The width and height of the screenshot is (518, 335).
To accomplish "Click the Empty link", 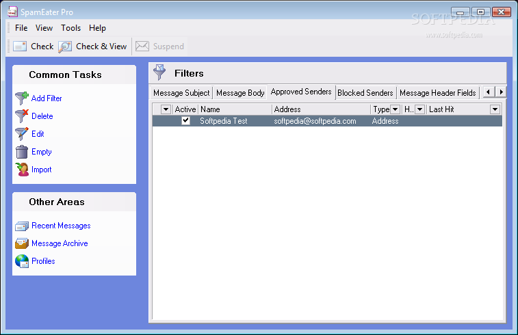I will point(42,152).
